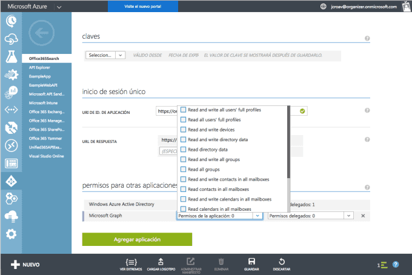
Task: Expand the Microsoft Azure header chevron
Action: click(59, 7)
